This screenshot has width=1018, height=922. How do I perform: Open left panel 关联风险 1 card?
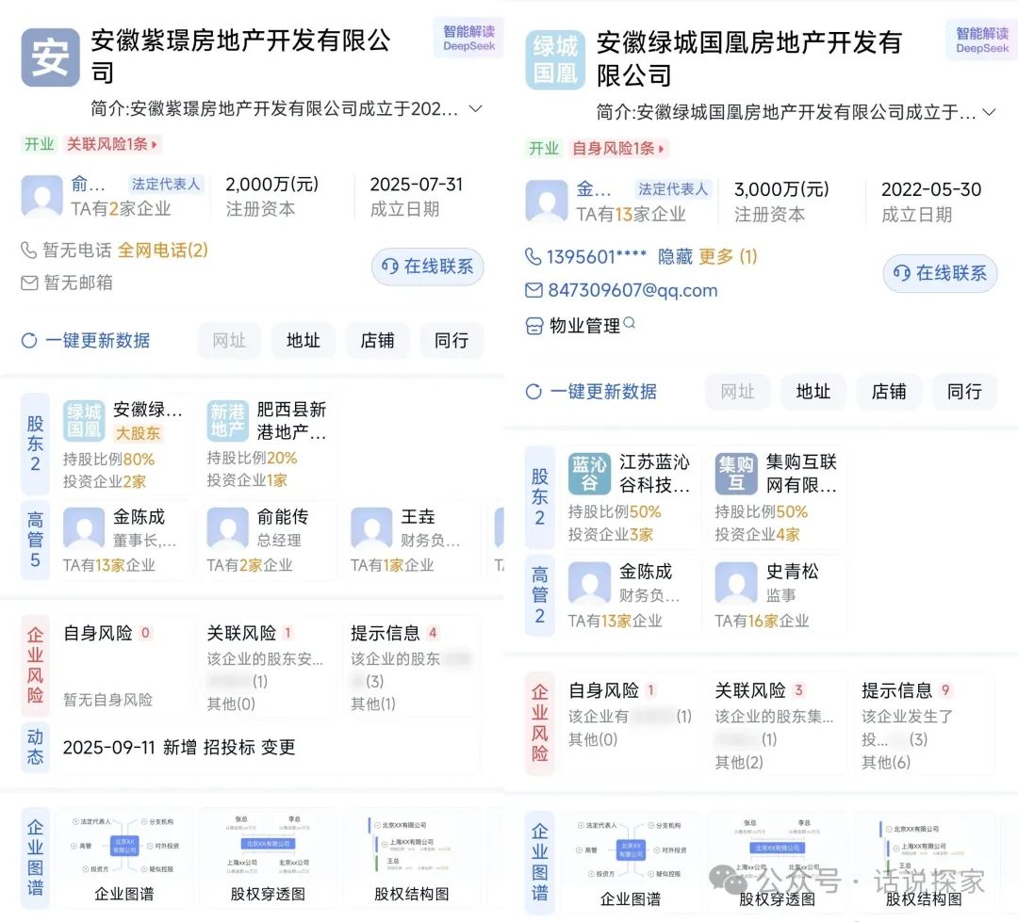tap(270, 667)
